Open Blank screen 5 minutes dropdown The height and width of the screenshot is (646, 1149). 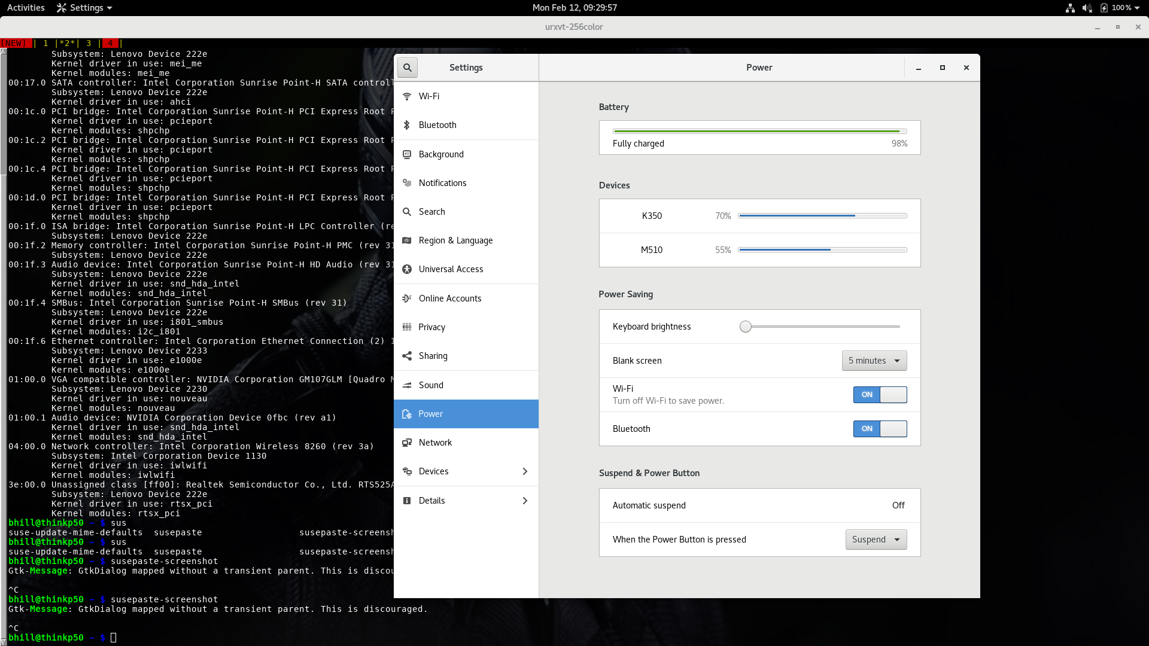tap(874, 361)
